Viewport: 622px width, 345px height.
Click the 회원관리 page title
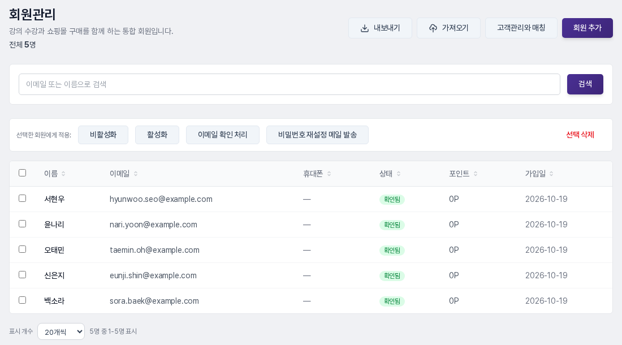33,14
